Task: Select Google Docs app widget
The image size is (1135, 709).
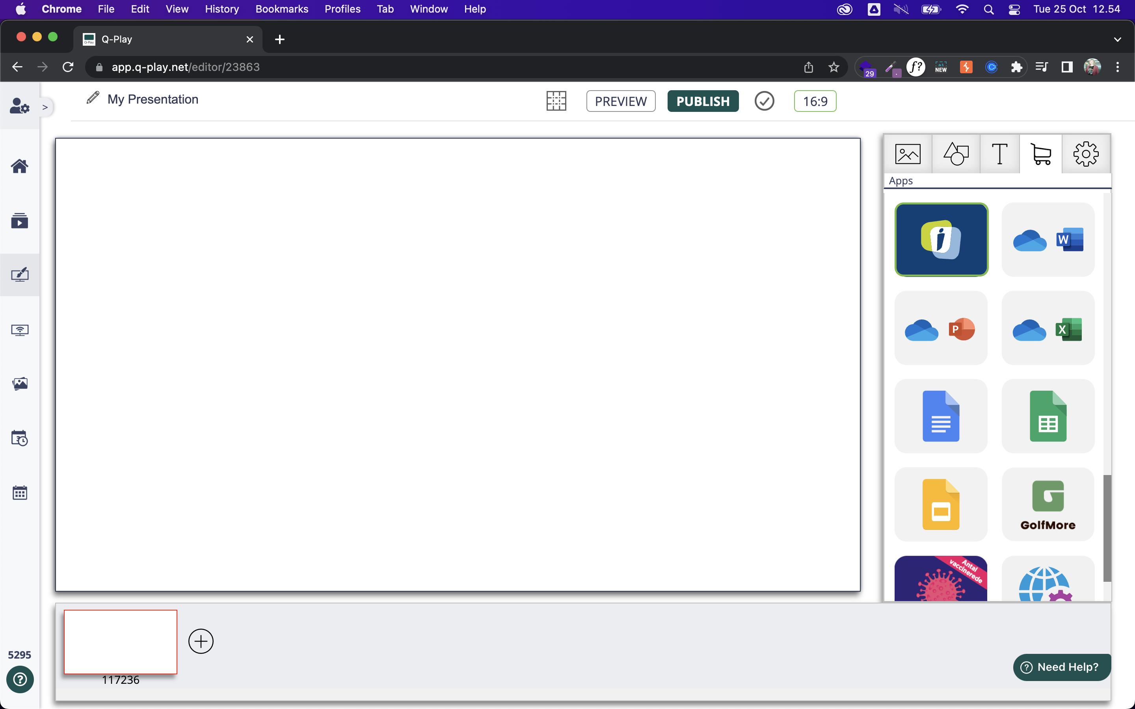Action: (941, 417)
